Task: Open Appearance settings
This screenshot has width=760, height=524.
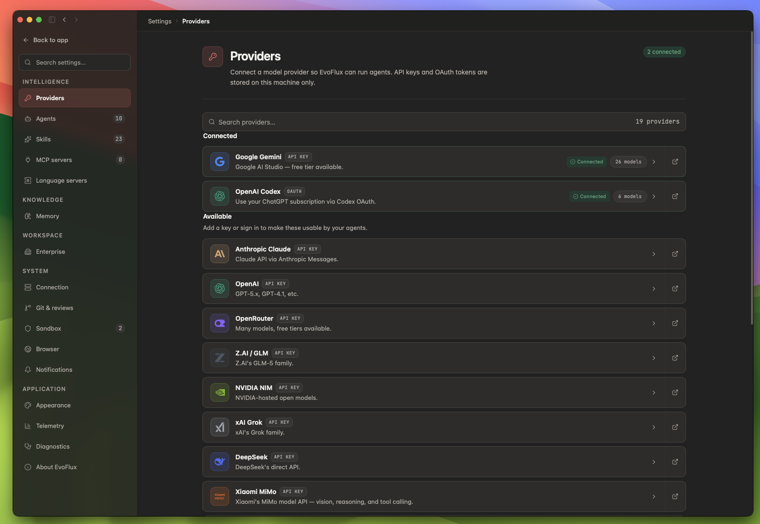Action: click(75, 405)
